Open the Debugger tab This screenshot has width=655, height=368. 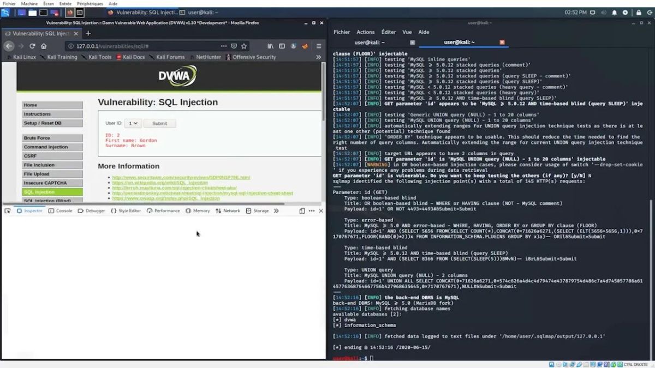(92, 210)
